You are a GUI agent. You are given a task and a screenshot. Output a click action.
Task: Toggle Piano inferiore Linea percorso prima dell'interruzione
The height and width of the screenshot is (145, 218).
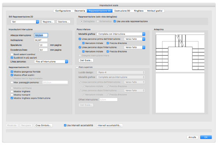point(80,39)
